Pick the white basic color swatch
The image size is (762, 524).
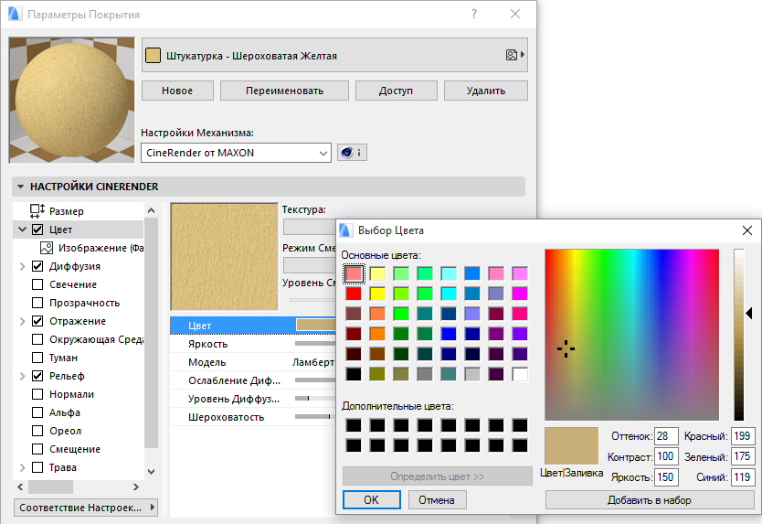coord(520,374)
